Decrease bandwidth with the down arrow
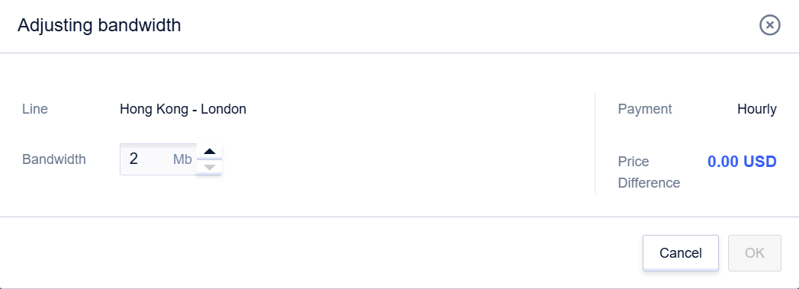 (210, 167)
